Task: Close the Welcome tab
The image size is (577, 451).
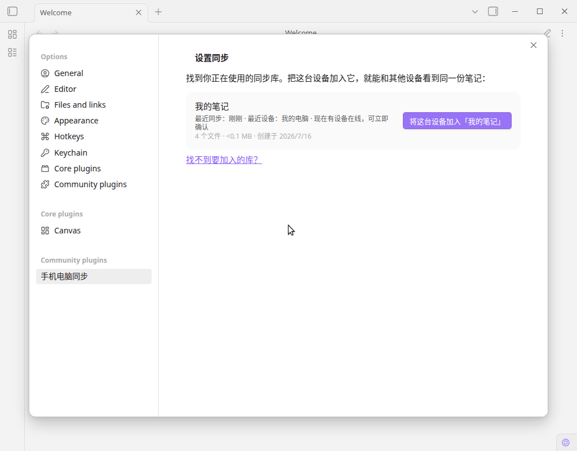Action: point(139,12)
